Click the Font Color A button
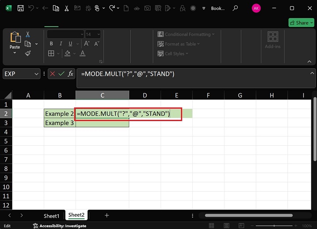 (x=82, y=53)
